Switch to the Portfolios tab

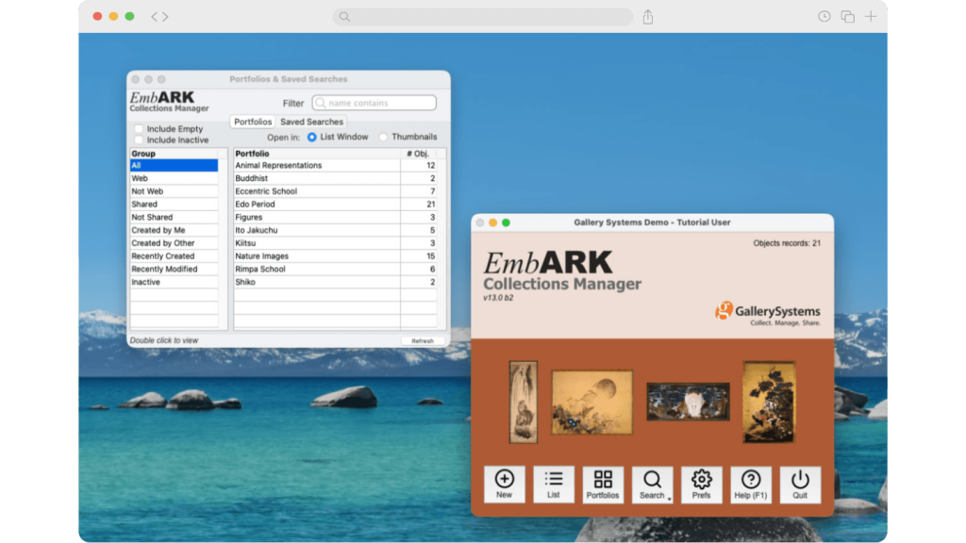253,122
